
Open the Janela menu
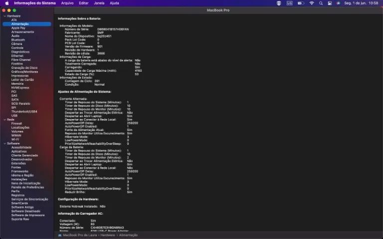click(x=99, y=3)
